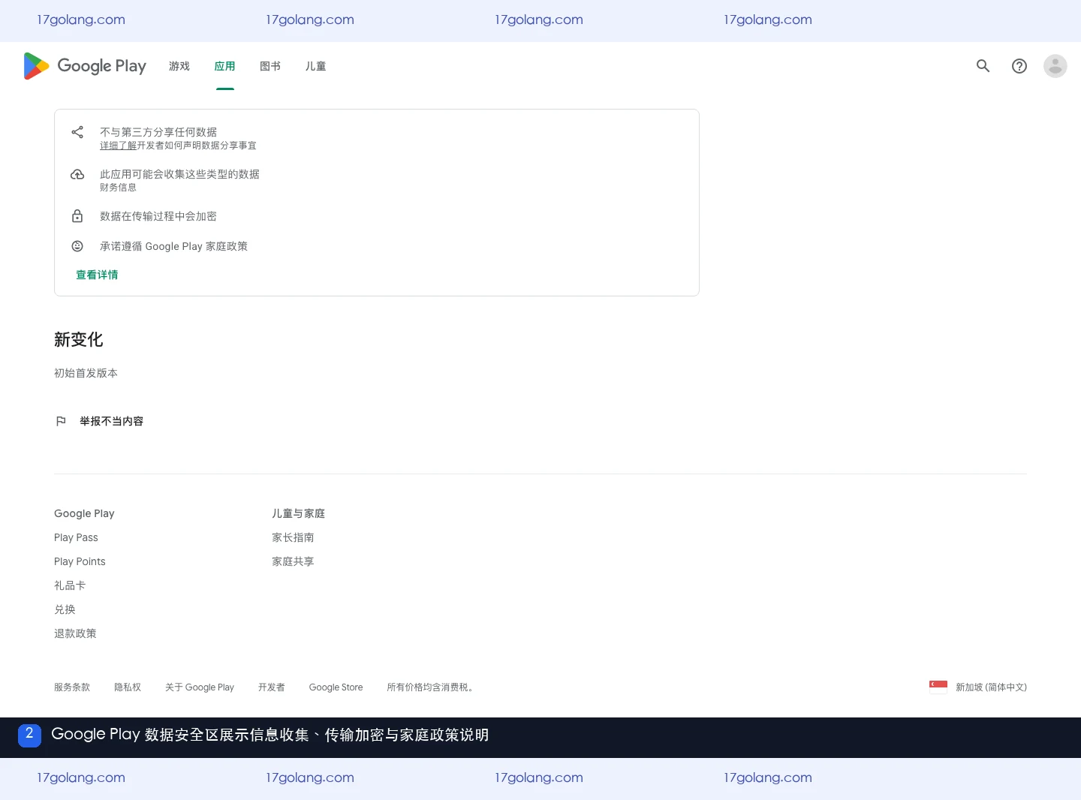Click the 数据在传输过程中会加密 text

(x=158, y=216)
